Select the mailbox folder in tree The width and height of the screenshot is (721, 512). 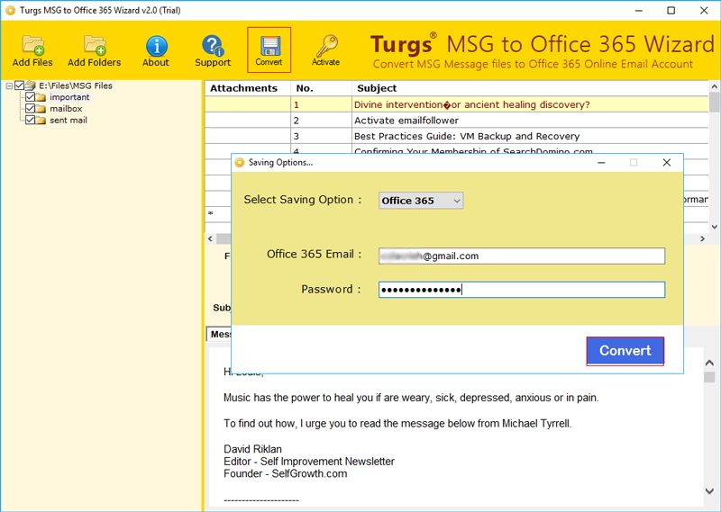tap(66, 109)
